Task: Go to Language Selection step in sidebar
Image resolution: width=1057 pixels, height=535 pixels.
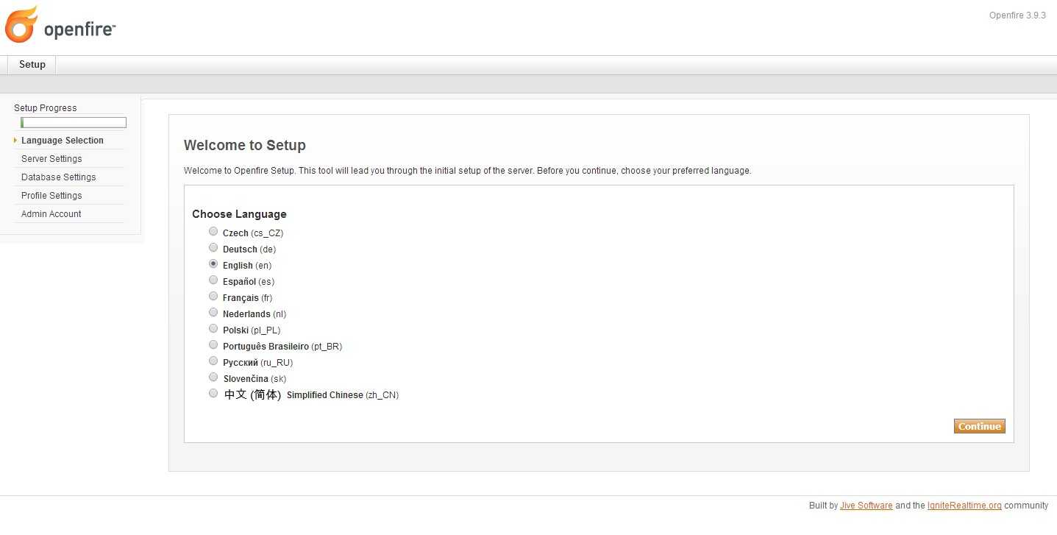Action: pyautogui.click(x=63, y=141)
